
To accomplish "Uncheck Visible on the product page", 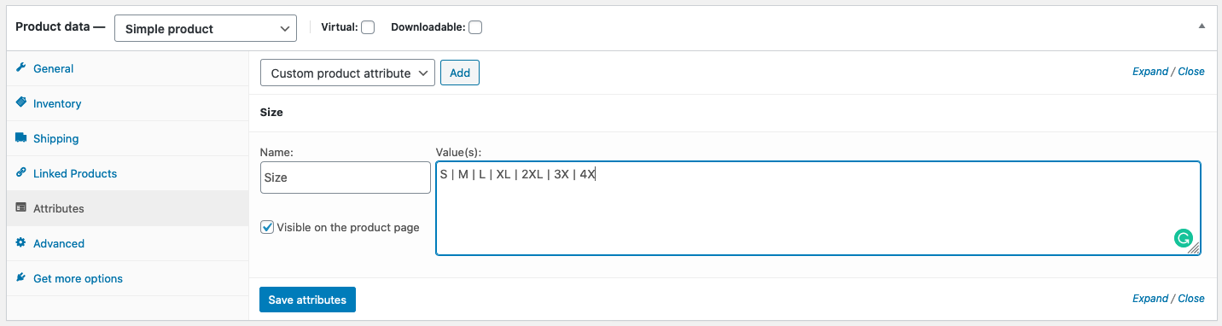I will (x=267, y=227).
